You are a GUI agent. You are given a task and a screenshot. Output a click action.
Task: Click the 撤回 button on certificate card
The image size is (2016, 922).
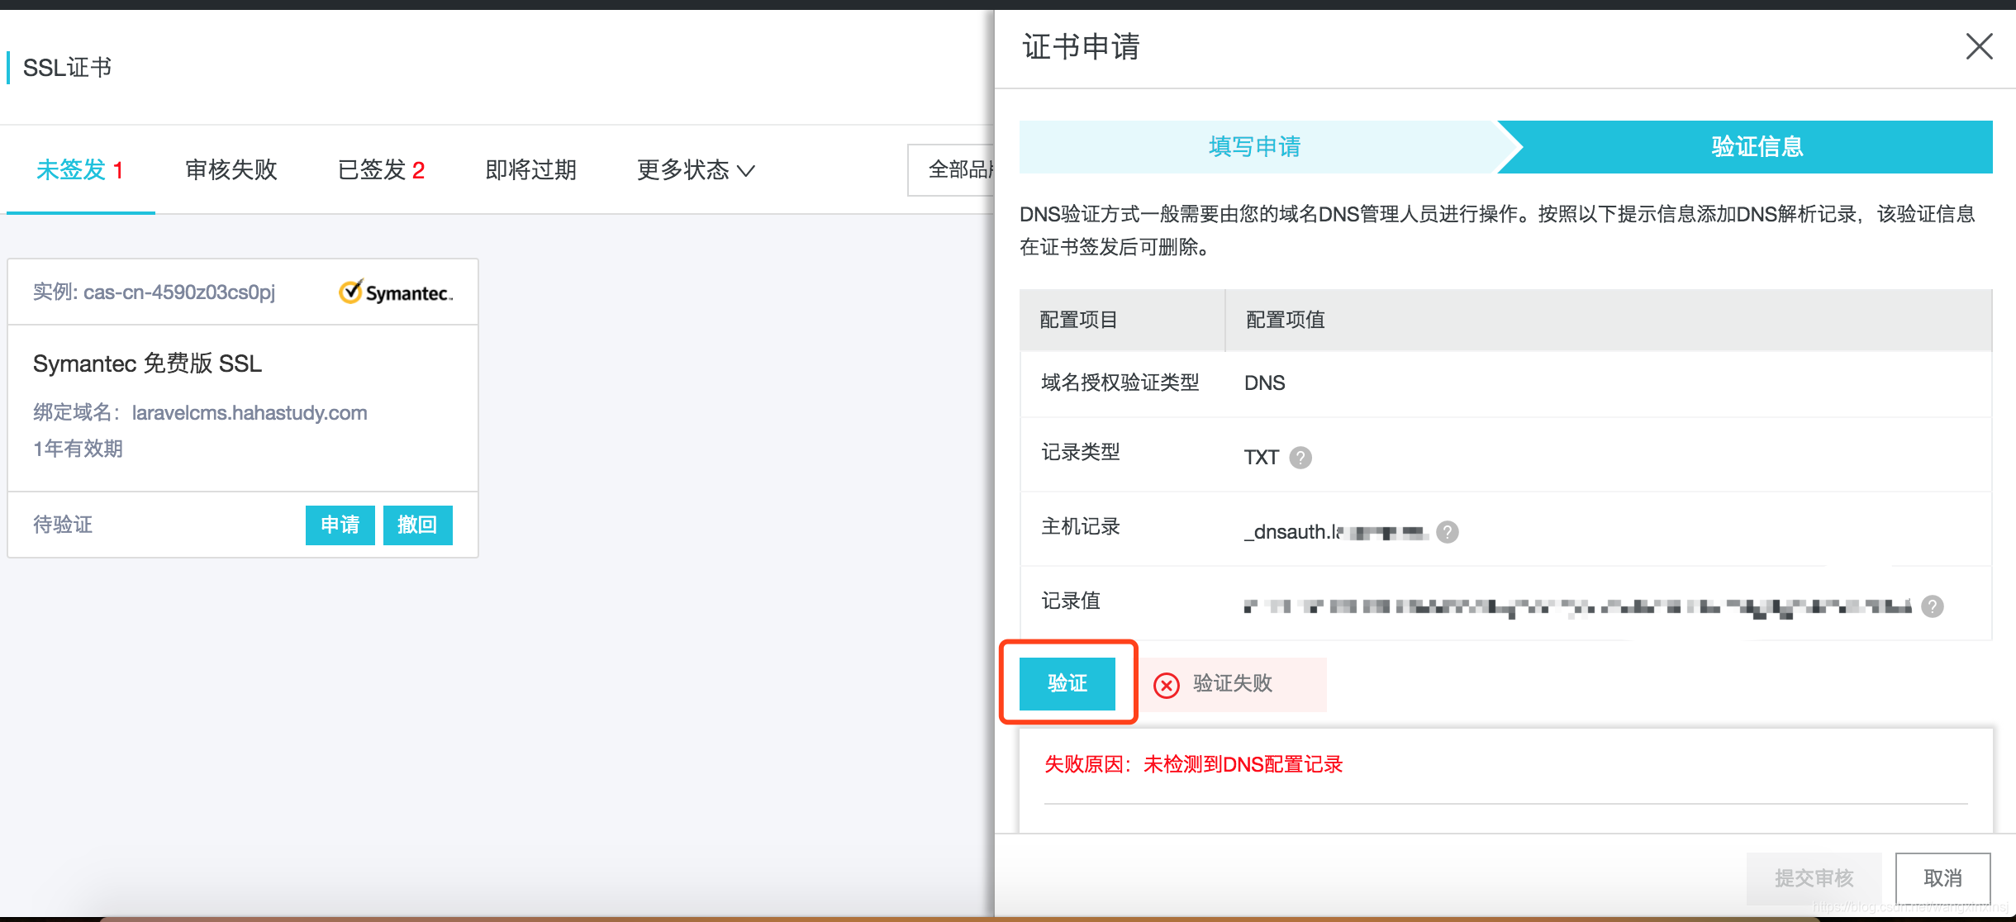point(418,525)
